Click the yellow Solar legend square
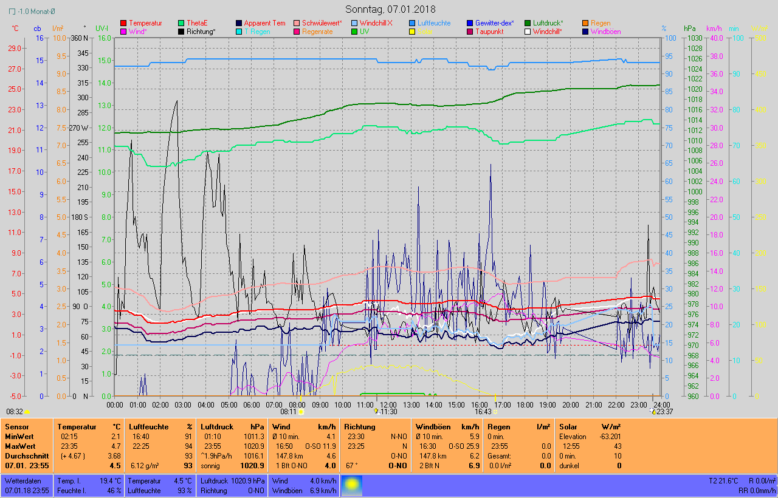Image resolution: width=778 pixels, height=498 pixels. tap(412, 32)
